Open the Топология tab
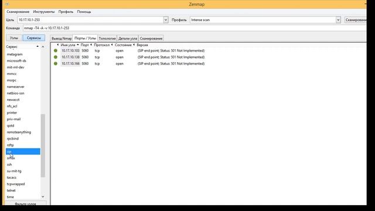This screenshot has width=375, height=211. pyautogui.click(x=107, y=38)
